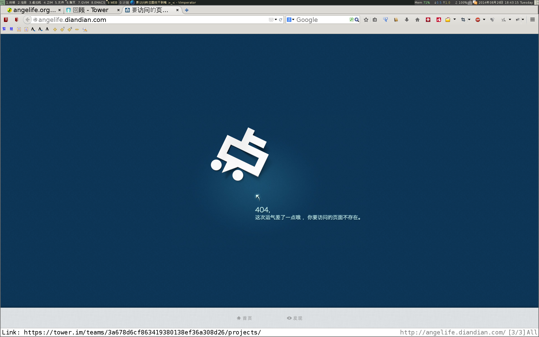Click the bookmark star icon

tap(366, 20)
